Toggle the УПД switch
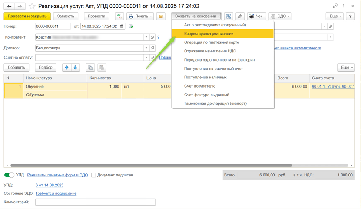 point(9,175)
